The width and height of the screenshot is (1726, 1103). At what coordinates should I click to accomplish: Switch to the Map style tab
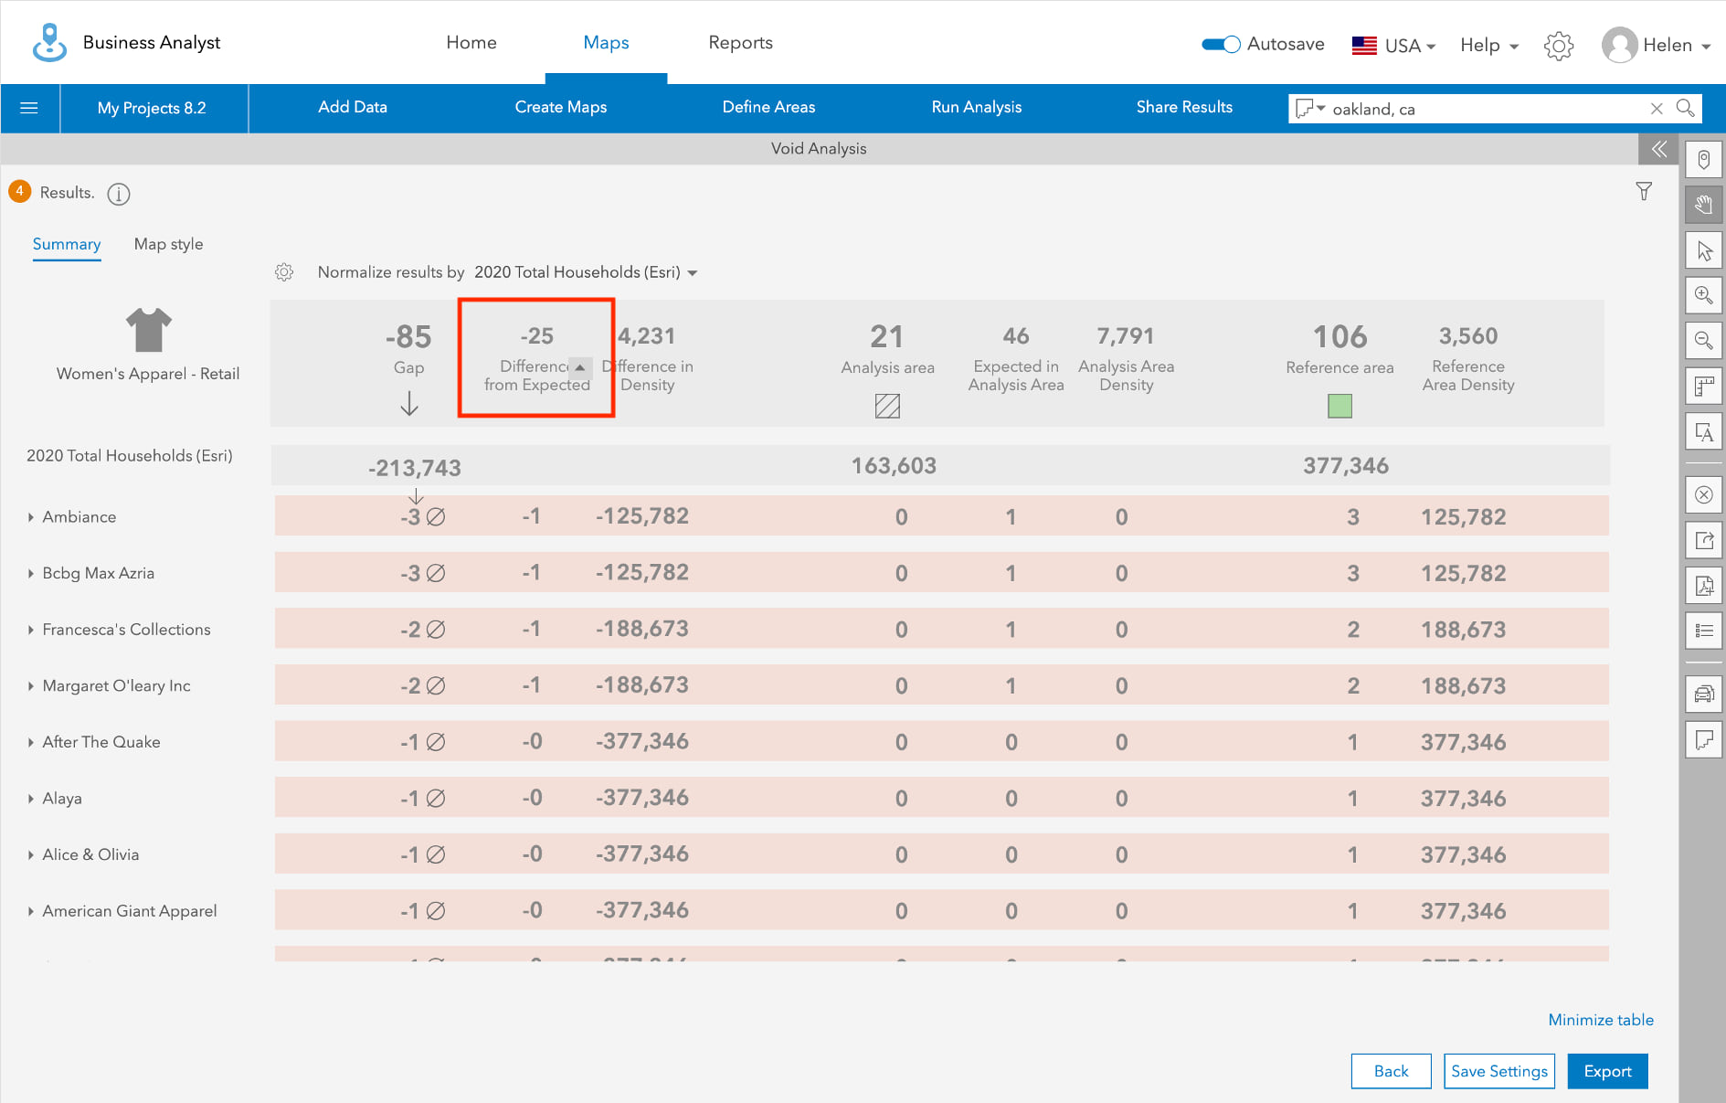click(168, 245)
